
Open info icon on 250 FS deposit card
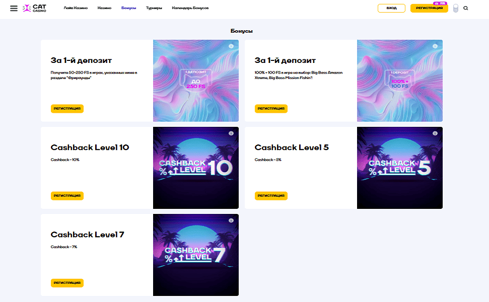[x=231, y=46]
